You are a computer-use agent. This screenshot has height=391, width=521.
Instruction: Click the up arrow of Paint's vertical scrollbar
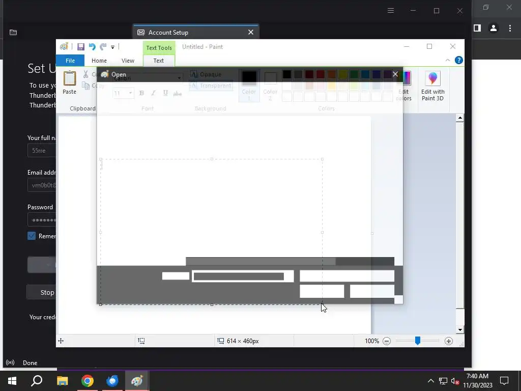pos(460,118)
